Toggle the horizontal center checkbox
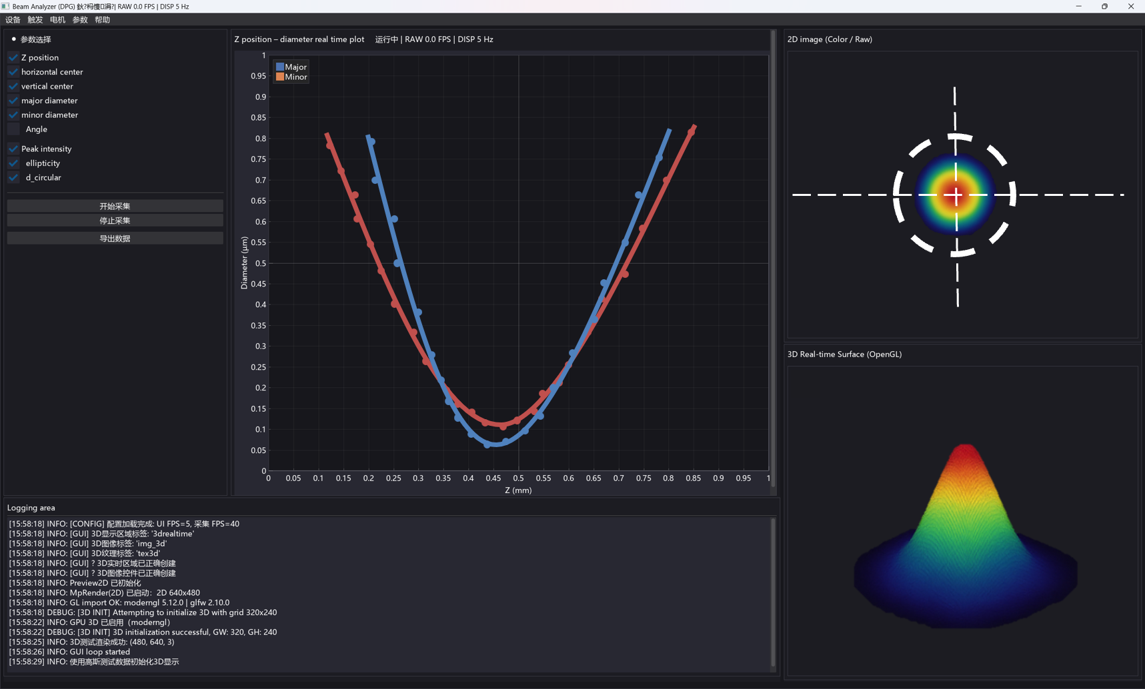This screenshot has height=689, width=1145. 13,72
